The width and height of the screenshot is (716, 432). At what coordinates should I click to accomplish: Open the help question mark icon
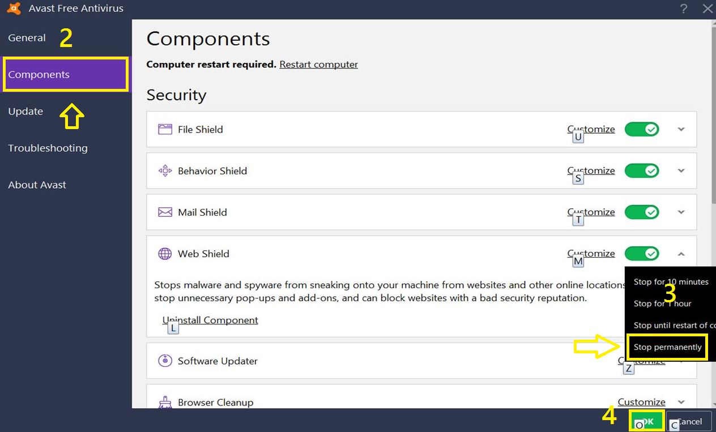tap(684, 8)
